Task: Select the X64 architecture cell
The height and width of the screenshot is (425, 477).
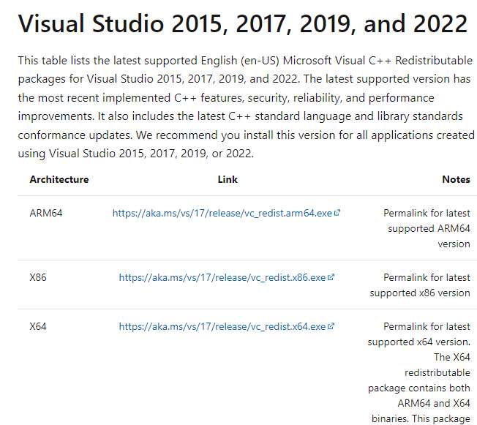Action: (38, 326)
